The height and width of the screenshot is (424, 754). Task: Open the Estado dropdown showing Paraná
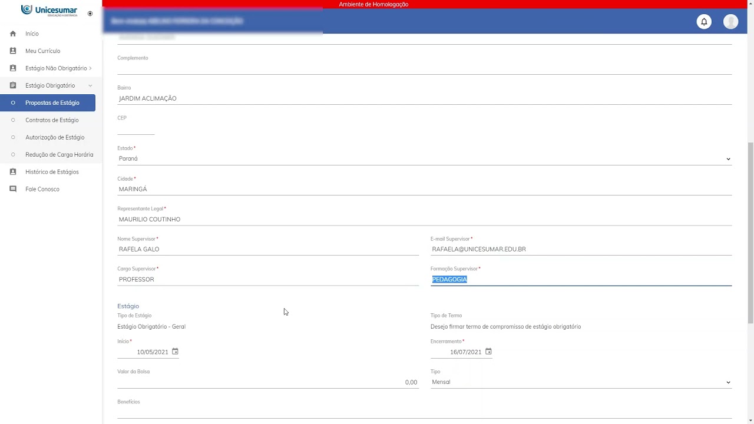click(x=424, y=158)
